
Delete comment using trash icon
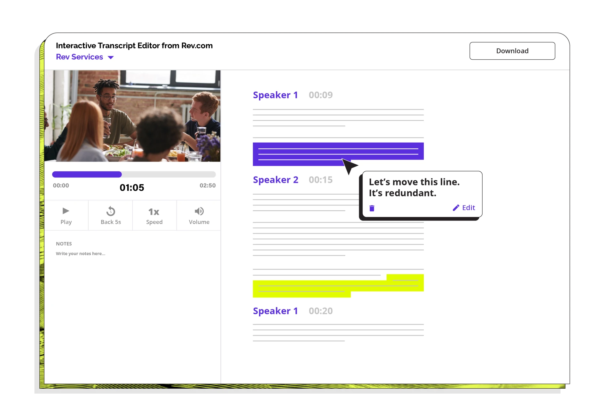(x=372, y=208)
